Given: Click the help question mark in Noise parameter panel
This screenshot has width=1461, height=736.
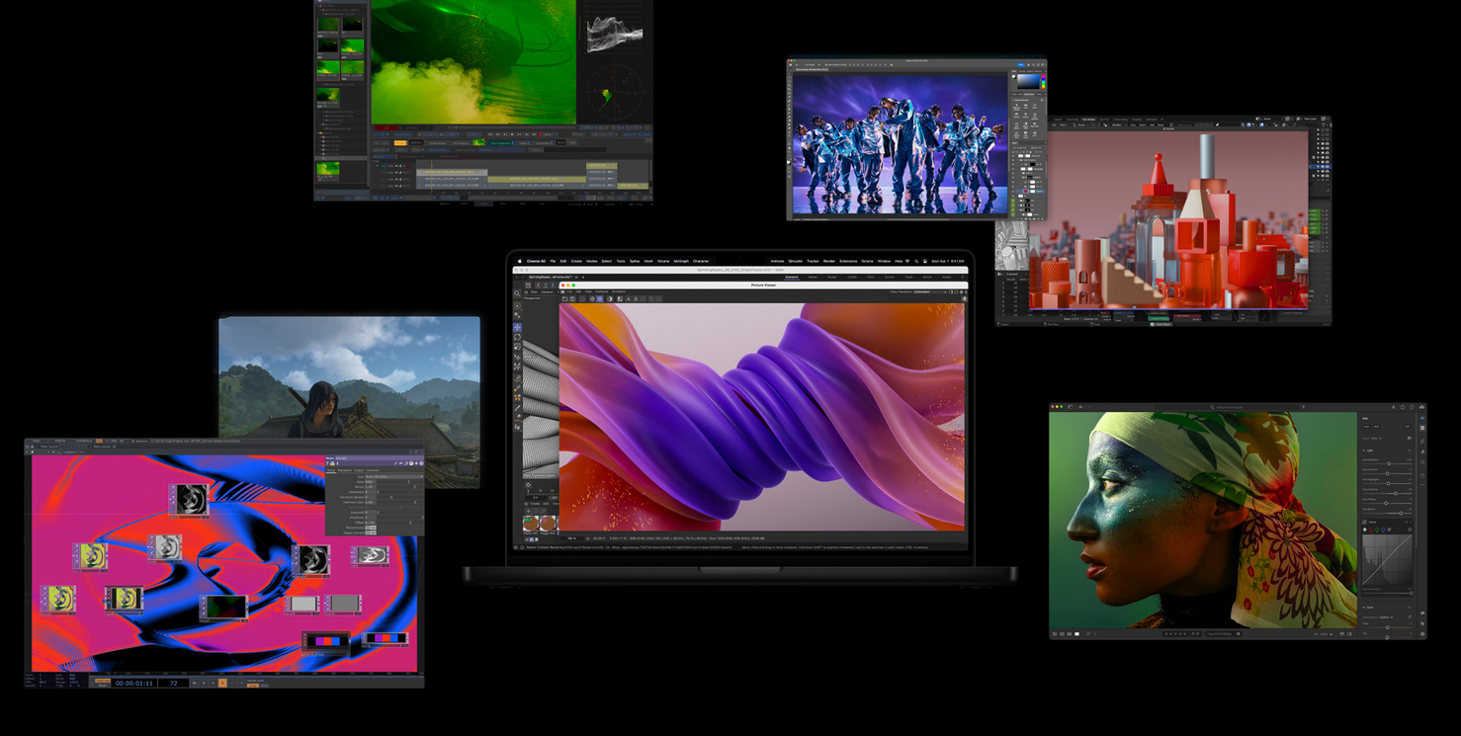Looking at the screenshot, I should coord(327,463).
